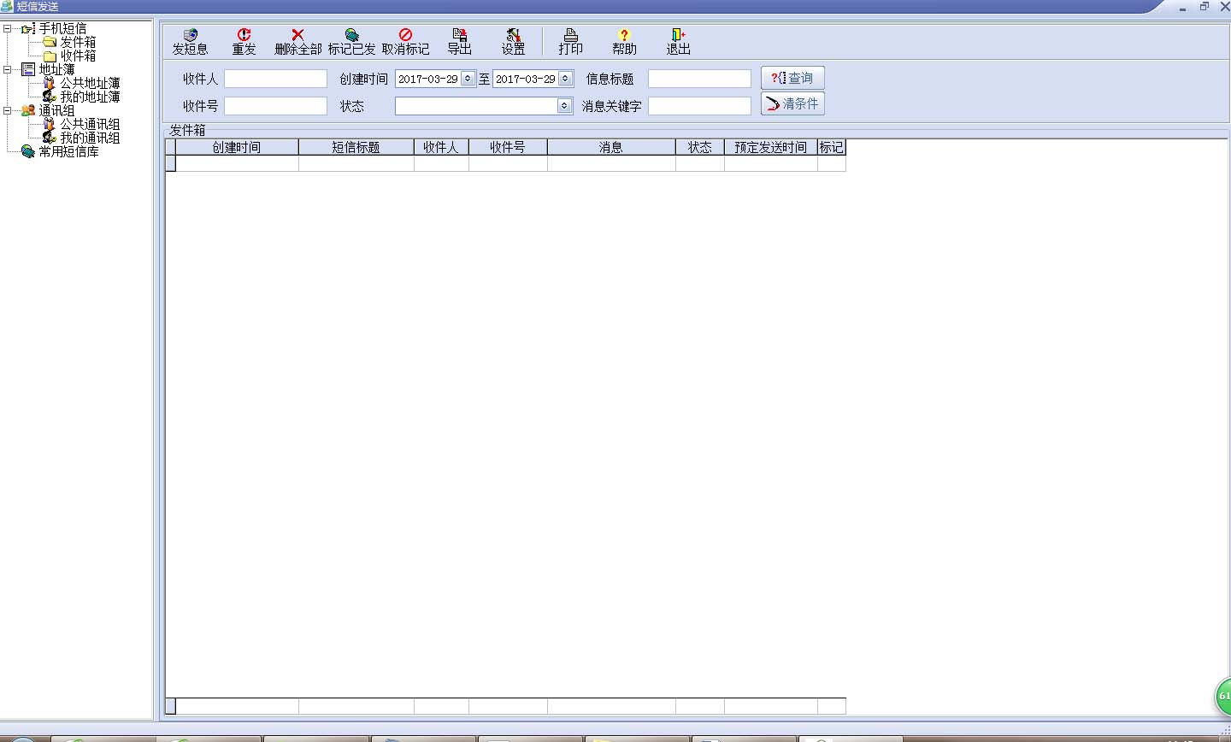Image resolution: width=1231 pixels, height=742 pixels.
Task: Focus the 收件人 recipient input field
Action: point(275,79)
